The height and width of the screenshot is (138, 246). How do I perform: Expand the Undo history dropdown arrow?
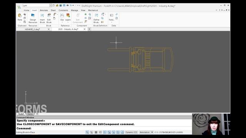[x=73, y=5]
